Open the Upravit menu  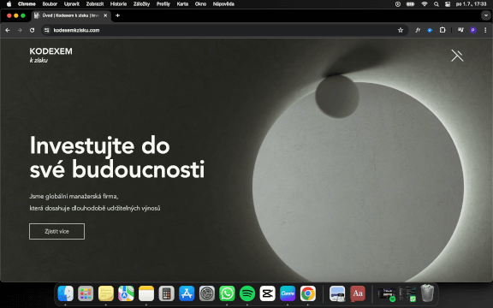pos(72,4)
